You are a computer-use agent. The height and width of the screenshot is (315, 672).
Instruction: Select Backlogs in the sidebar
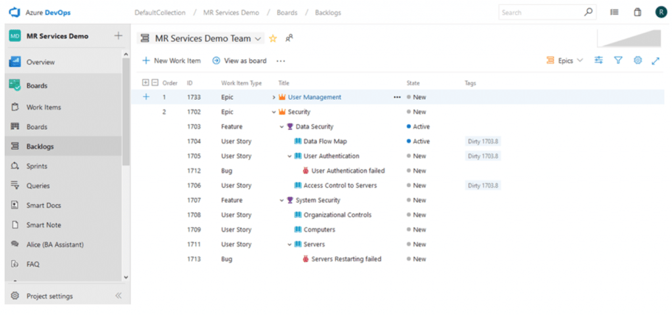(x=64, y=146)
